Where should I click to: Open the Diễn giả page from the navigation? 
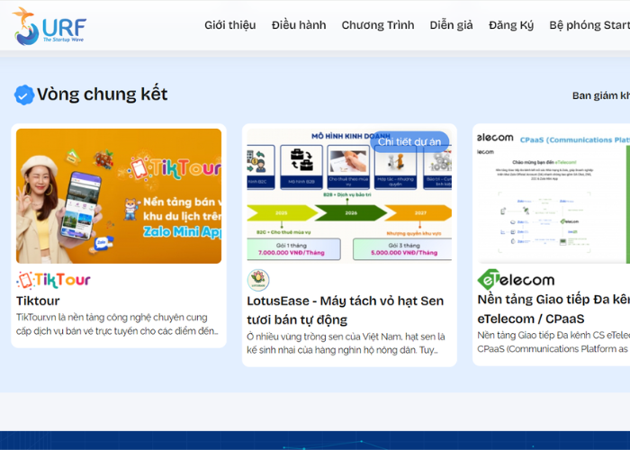click(451, 25)
